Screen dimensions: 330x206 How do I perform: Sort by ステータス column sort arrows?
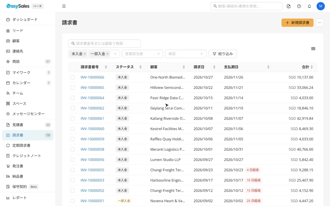(x=140, y=67)
